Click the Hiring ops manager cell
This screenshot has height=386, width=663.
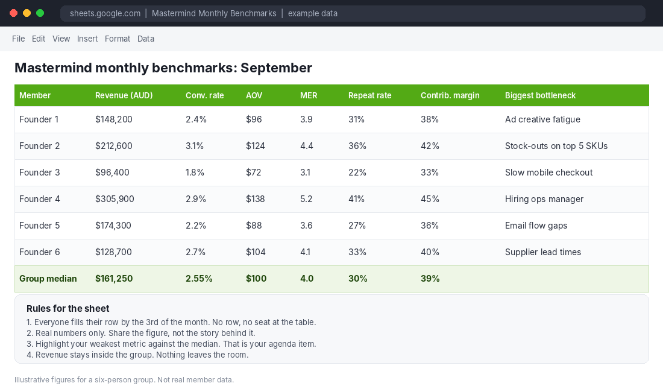point(544,199)
